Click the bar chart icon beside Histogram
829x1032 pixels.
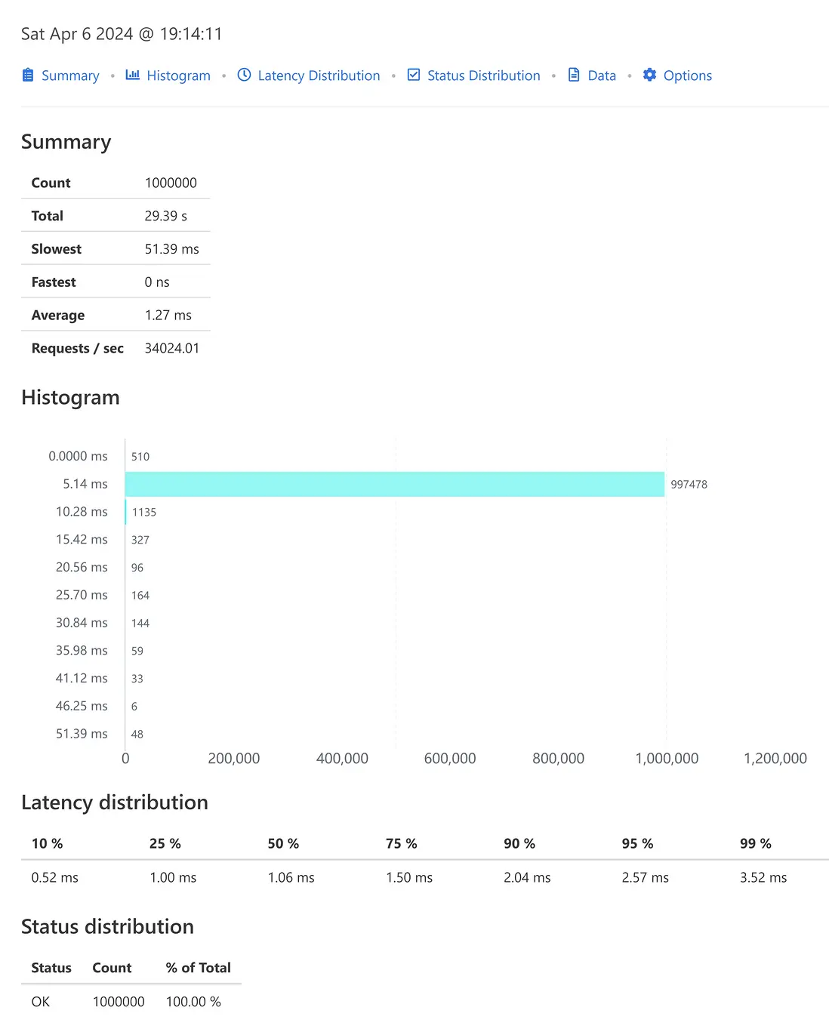(x=133, y=75)
